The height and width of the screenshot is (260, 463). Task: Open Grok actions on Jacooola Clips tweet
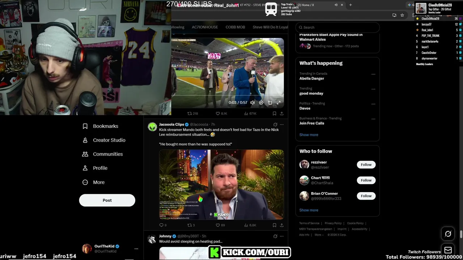(275, 125)
